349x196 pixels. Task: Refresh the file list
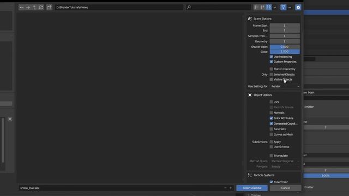tap(41, 7)
